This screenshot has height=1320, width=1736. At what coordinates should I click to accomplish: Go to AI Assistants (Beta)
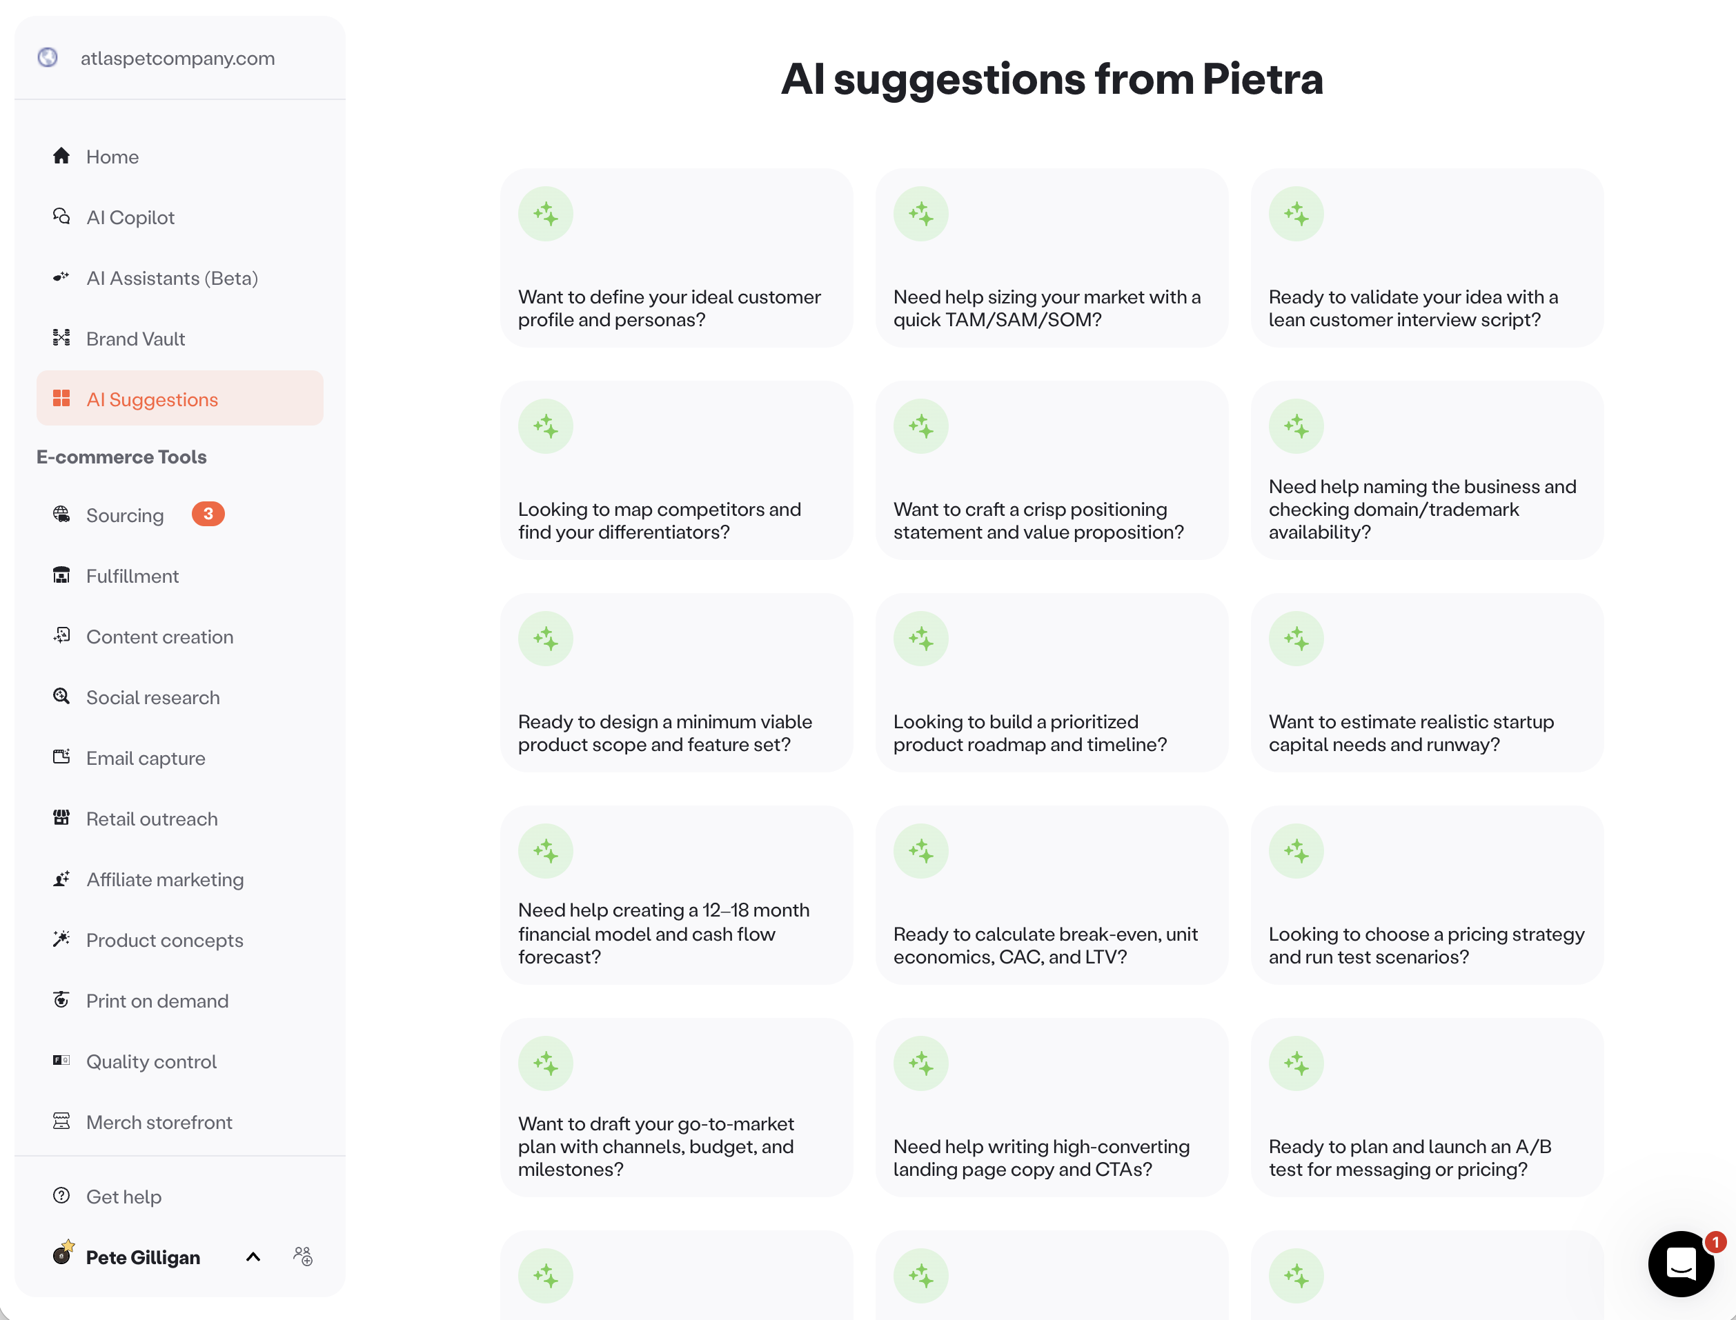(172, 278)
